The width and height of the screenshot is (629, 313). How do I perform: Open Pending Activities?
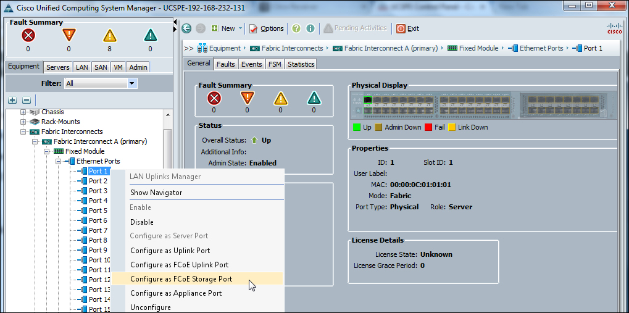[355, 28]
